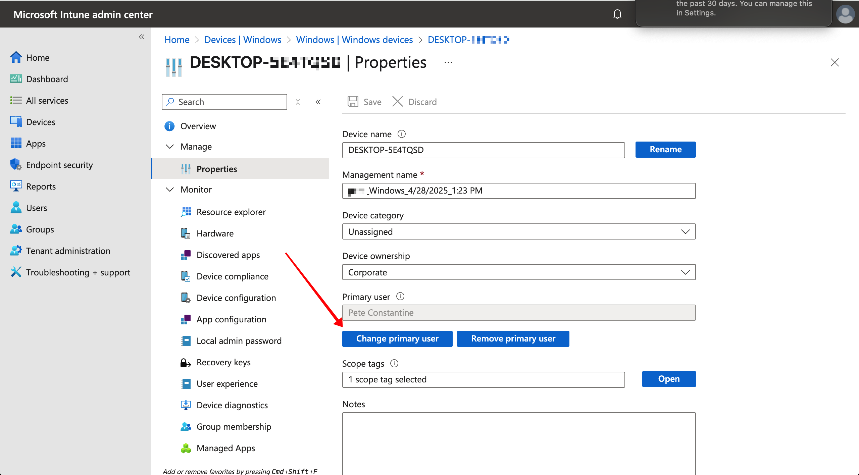Collapse the Manage section
859x475 pixels.
170,147
